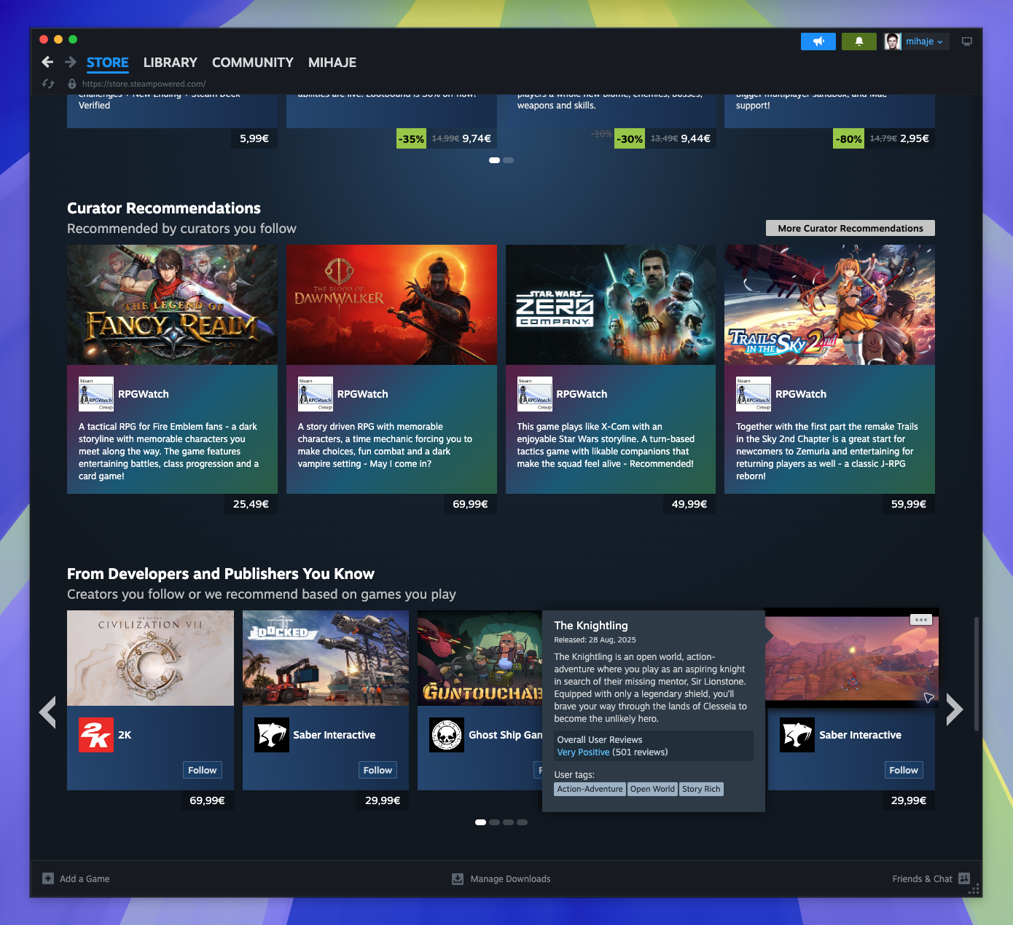Select the Action-Adventure user tag
This screenshot has height=925, width=1013.
(590, 789)
